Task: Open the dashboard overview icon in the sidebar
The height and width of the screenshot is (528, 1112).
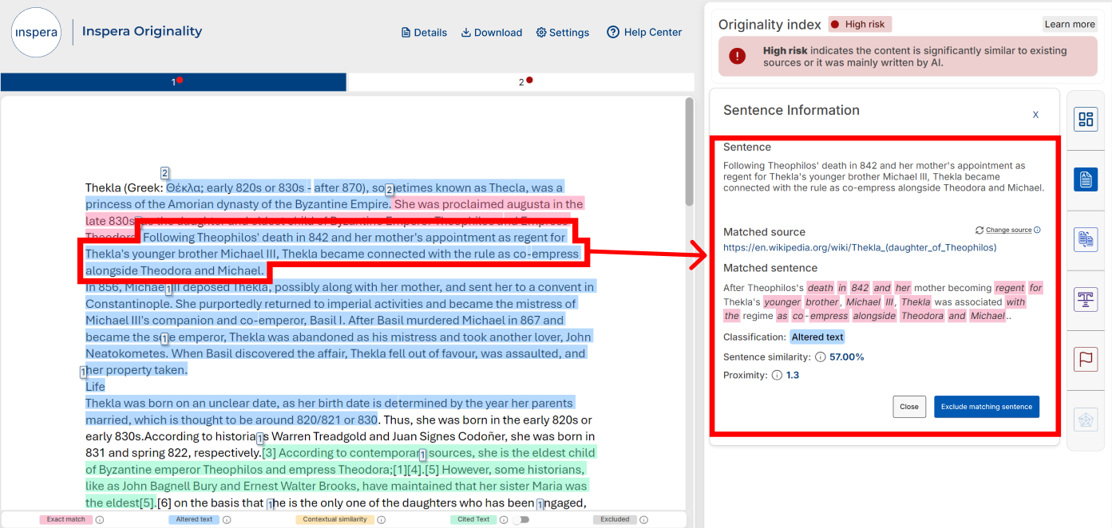Action: pyautogui.click(x=1085, y=120)
